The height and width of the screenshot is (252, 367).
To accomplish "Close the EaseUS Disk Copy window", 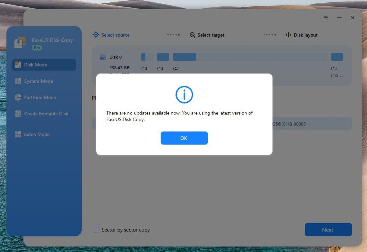I will [x=353, y=18].
